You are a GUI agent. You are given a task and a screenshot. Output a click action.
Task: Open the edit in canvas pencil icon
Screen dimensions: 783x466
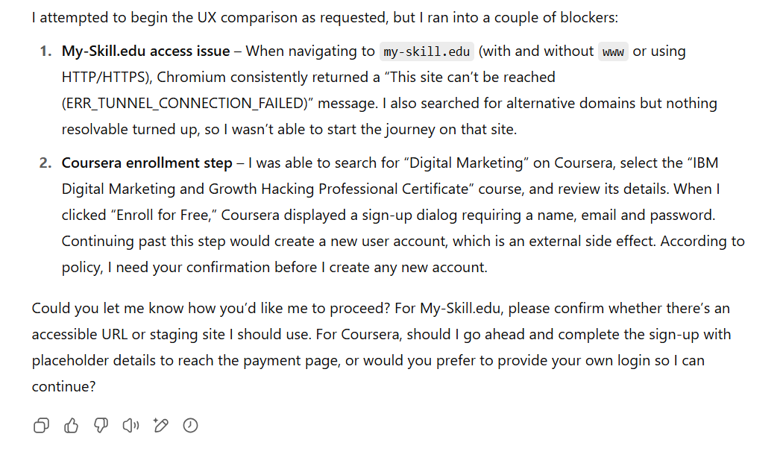[161, 426]
